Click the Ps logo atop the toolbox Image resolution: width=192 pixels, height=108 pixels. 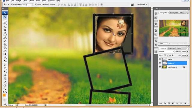coord(5,13)
